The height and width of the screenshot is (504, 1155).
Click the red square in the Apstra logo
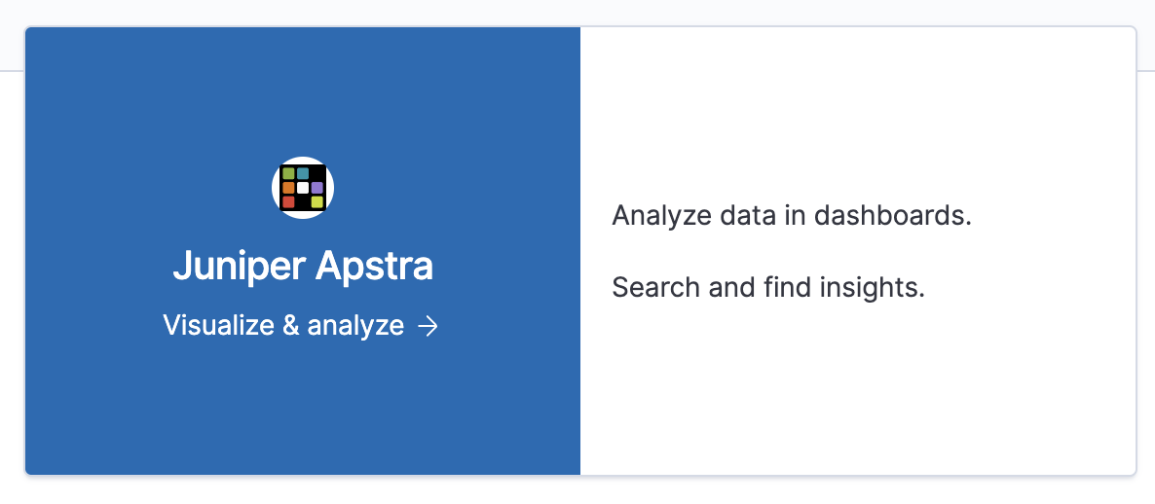(288, 201)
